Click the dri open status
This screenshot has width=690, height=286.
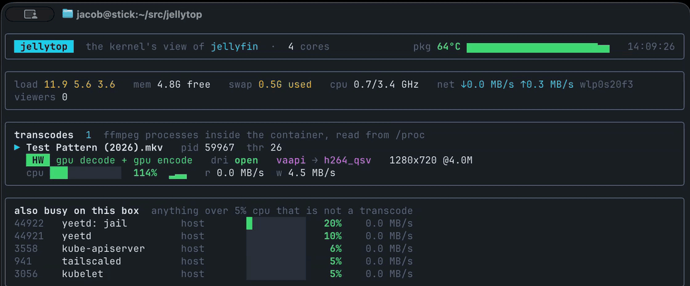coord(235,160)
